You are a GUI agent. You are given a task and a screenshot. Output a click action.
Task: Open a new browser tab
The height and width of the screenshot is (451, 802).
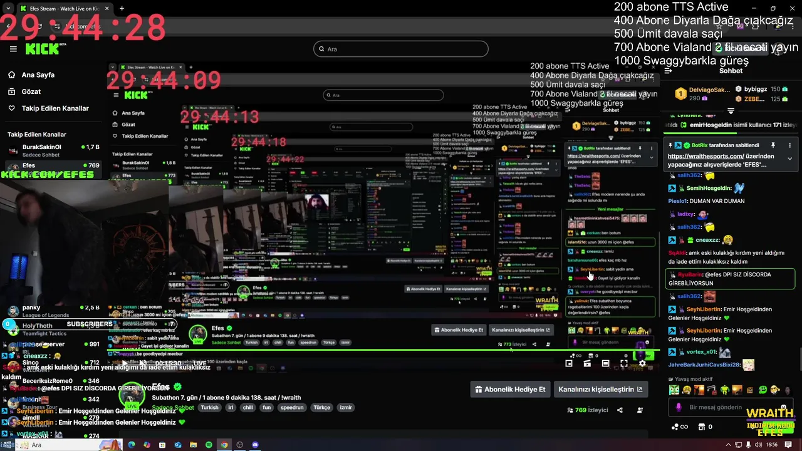(122, 9)
